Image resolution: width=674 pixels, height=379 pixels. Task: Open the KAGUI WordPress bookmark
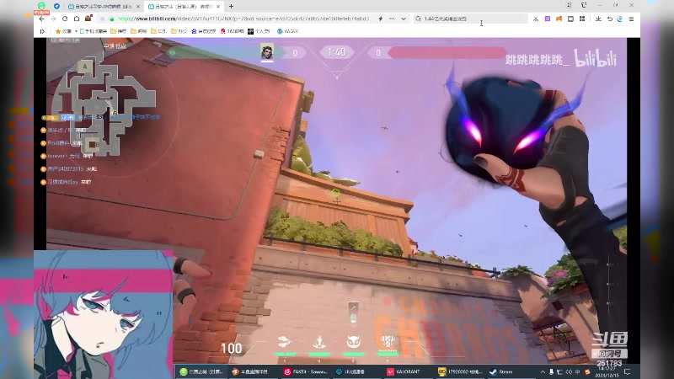click(288, 31)
